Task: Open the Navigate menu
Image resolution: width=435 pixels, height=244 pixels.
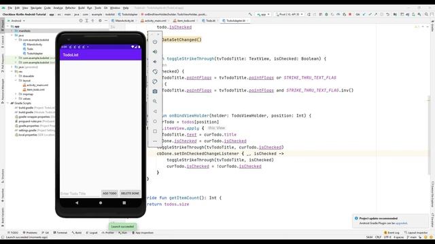Action: (36, 8)
